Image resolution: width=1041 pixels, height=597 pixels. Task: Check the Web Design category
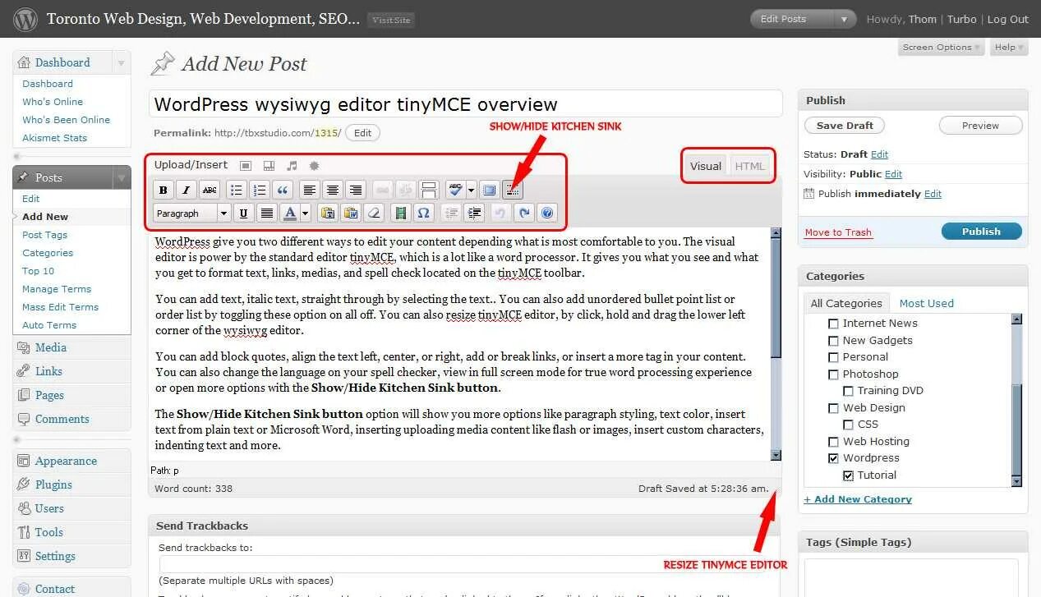[834, 408]
